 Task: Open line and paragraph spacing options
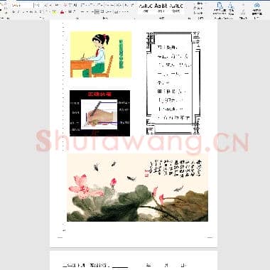[109, 11]
